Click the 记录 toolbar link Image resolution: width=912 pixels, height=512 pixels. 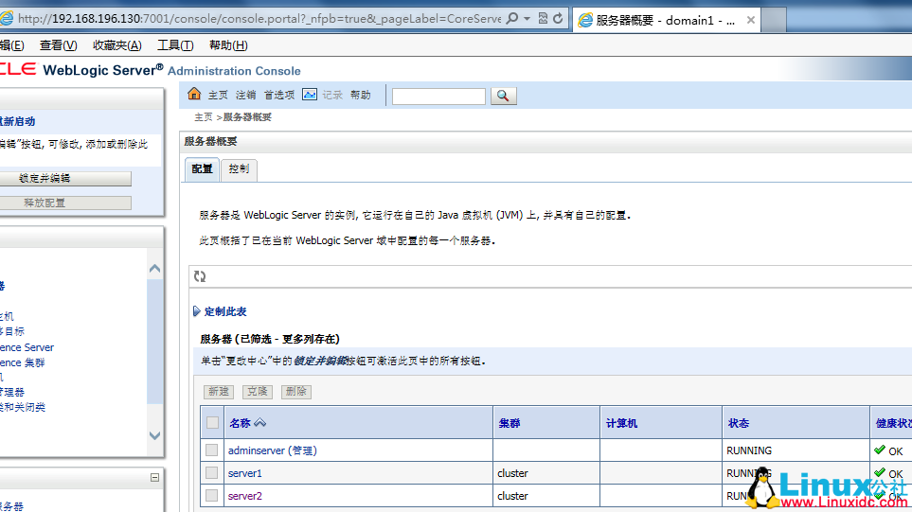point(332,95)
